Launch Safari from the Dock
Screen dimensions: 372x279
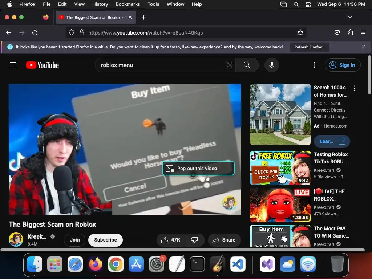[x=75, y=264]
